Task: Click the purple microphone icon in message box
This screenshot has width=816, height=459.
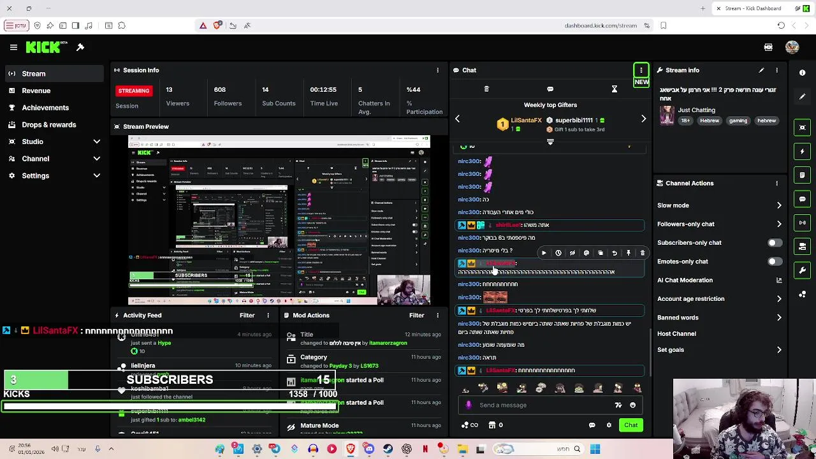Action: pos(469,405)
